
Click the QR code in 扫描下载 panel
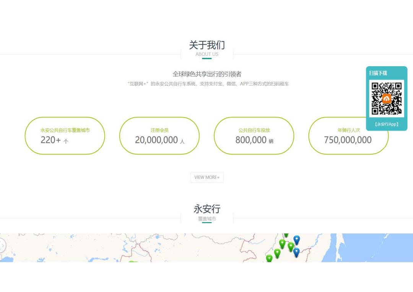(386, 99)
